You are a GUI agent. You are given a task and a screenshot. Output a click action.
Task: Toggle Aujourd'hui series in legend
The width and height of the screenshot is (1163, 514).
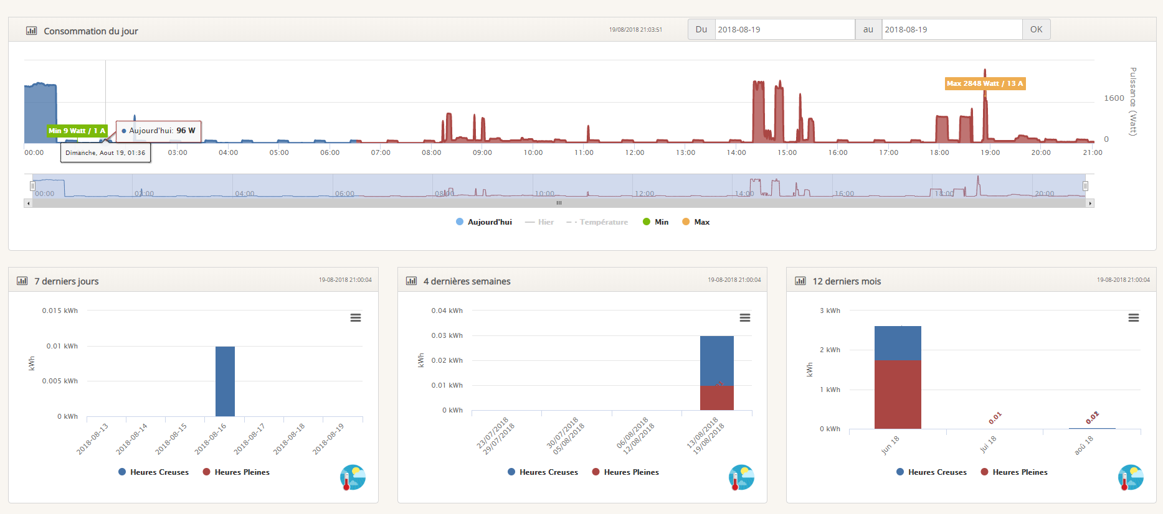[484, 222]
